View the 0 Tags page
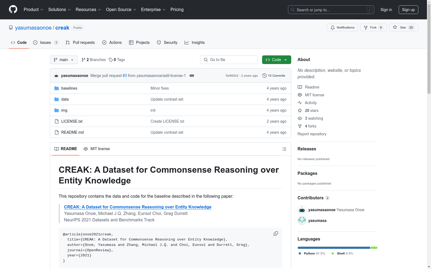Image resolution: width=431 pixels, height=269 pixels. 117,60
